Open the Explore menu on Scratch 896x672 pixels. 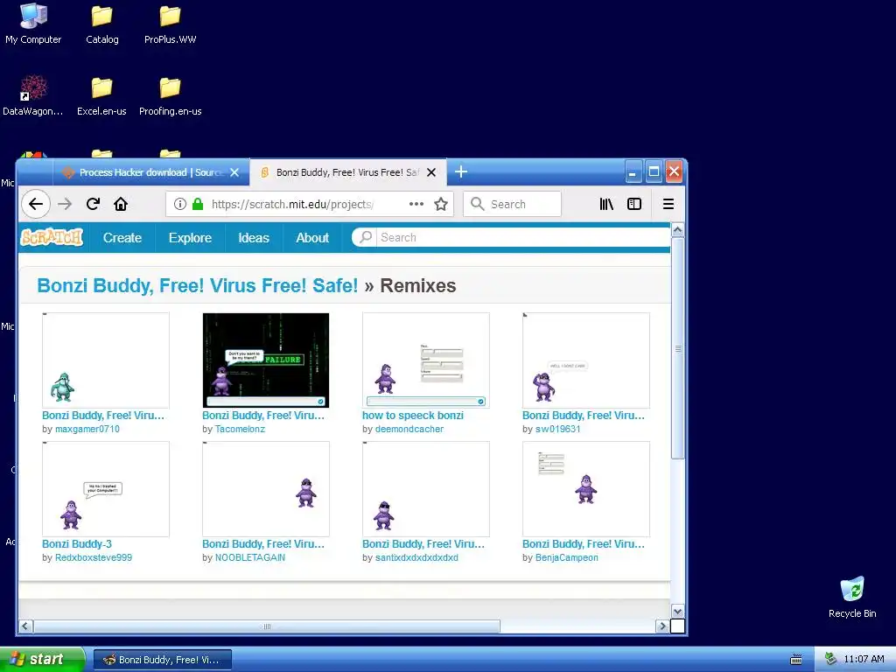pyautogui.click(x=190, y=238)
